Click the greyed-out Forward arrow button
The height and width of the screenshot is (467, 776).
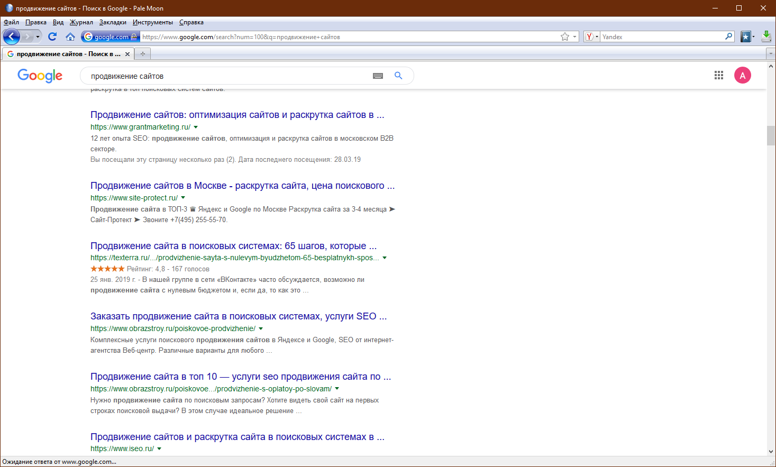point(27,36)
